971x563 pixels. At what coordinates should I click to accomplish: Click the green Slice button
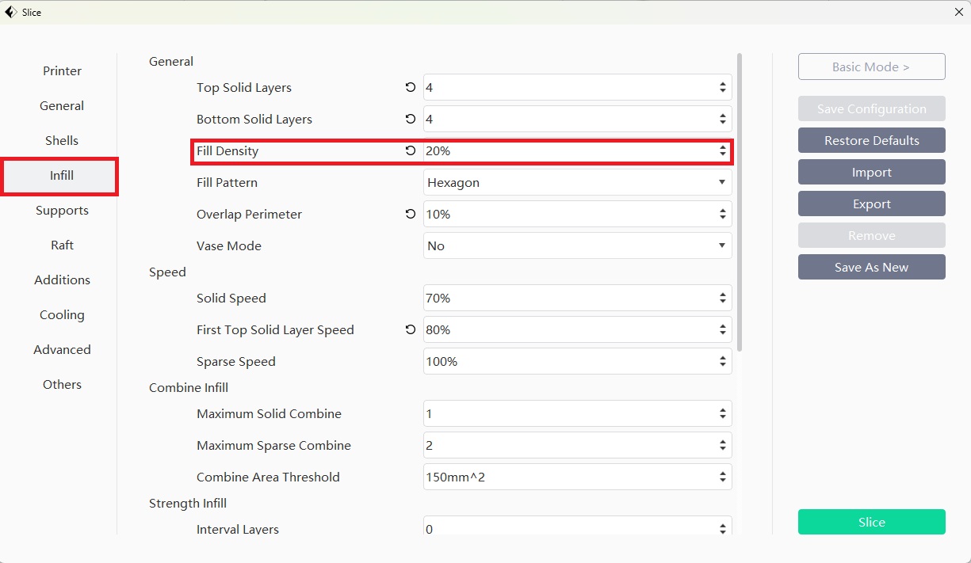pos(871,523)
